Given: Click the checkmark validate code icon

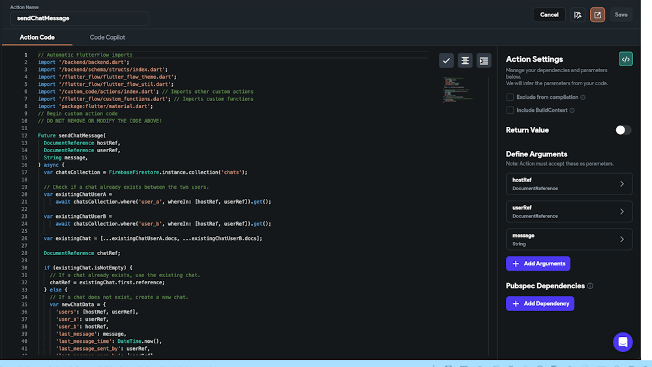Looking at the screenshot, I should (x=446, y=61).
